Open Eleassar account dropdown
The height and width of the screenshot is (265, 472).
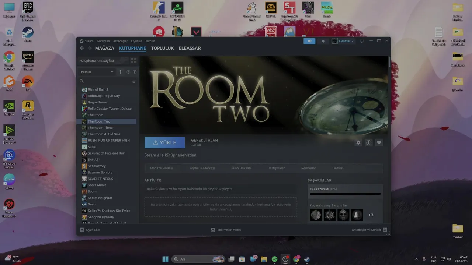coord(343,41)
